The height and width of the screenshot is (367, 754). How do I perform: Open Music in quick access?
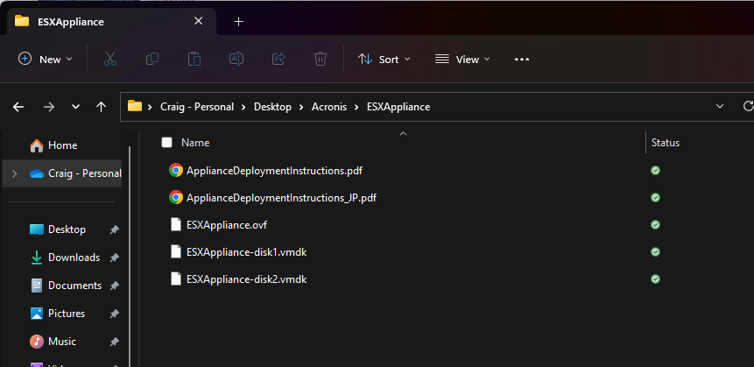coord(62,341)
